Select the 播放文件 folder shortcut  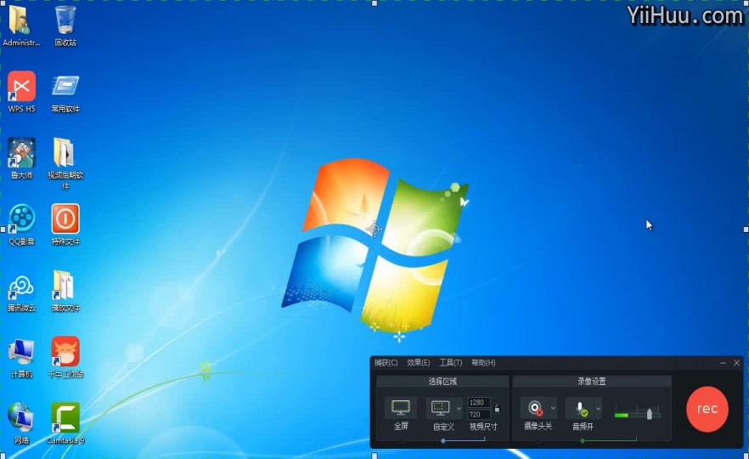[65, 291]
